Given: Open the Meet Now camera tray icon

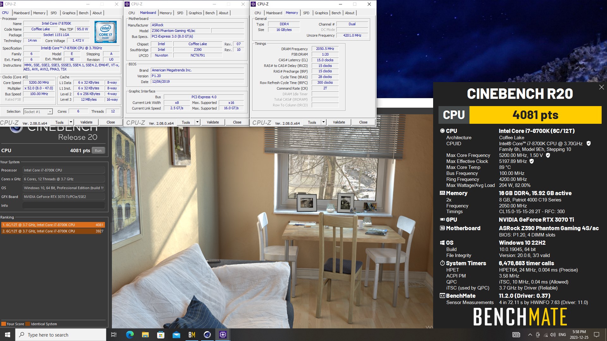Looking at the screenshot, I should pyautogui.click(x=538, y=335).
